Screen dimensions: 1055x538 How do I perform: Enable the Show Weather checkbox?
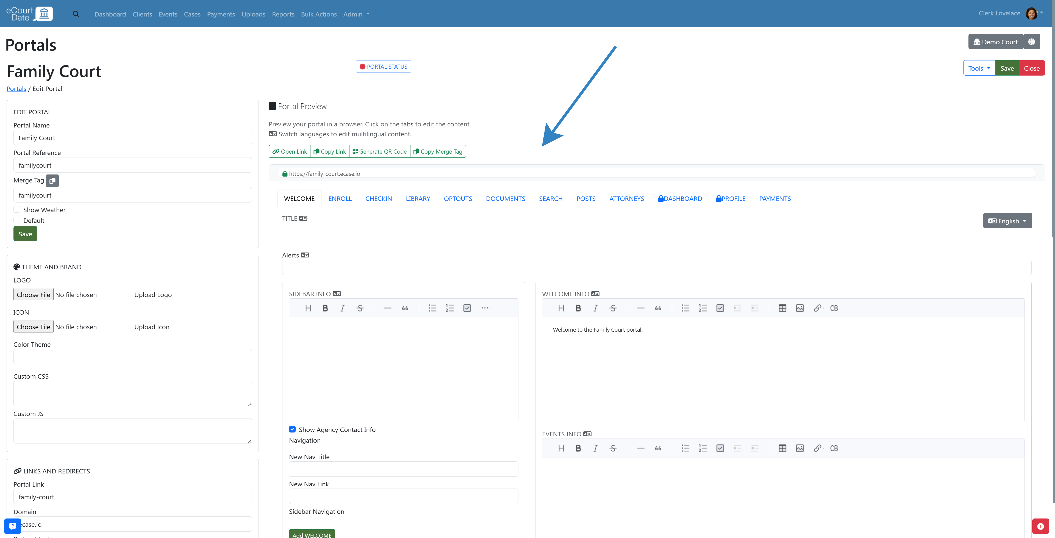17,209
